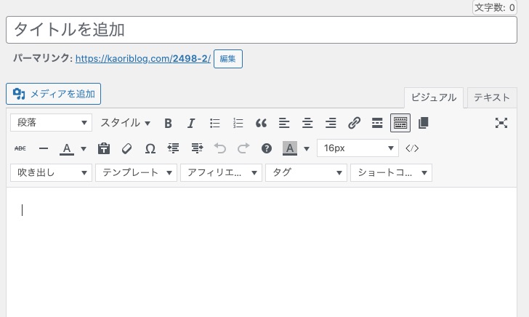Open the 段落 format dropdown
Screen dimensions: 529x317
pos(51,123)
